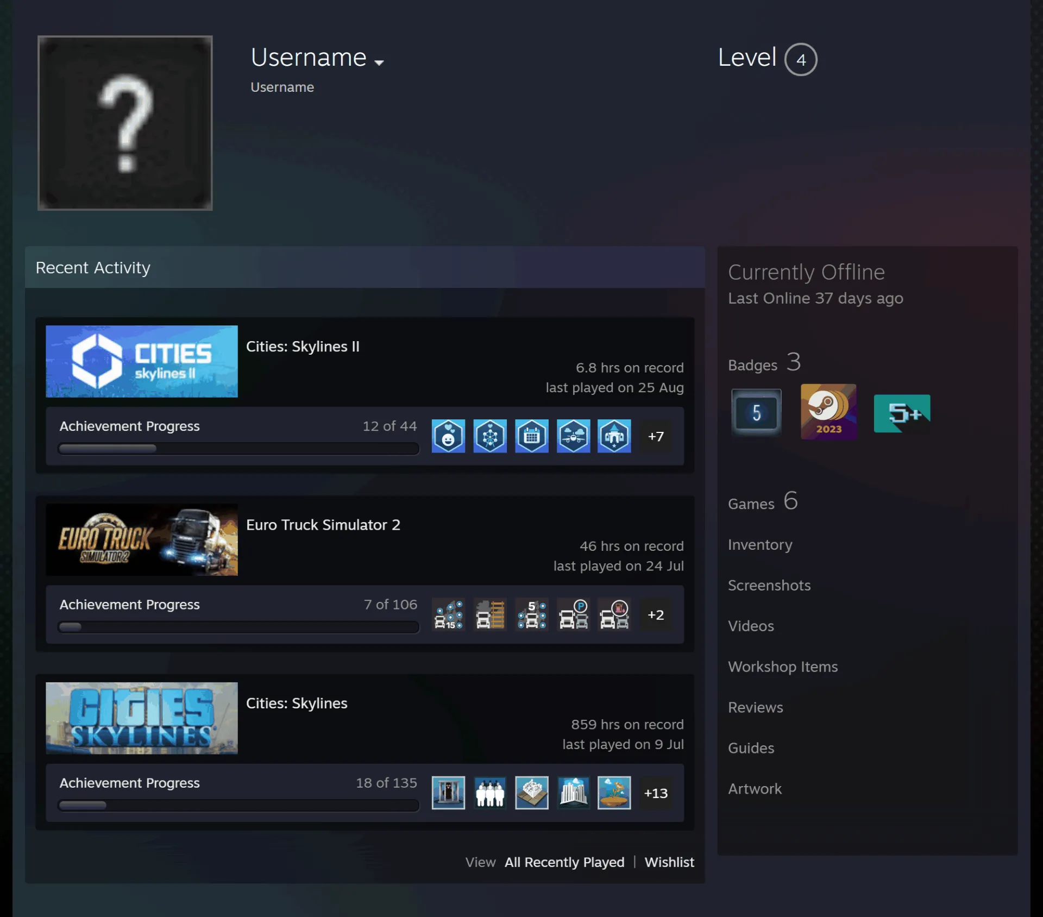View the calendar achievement in Skylines II
The height and width of the screenshot is (917, 1043).
(532, 436)
